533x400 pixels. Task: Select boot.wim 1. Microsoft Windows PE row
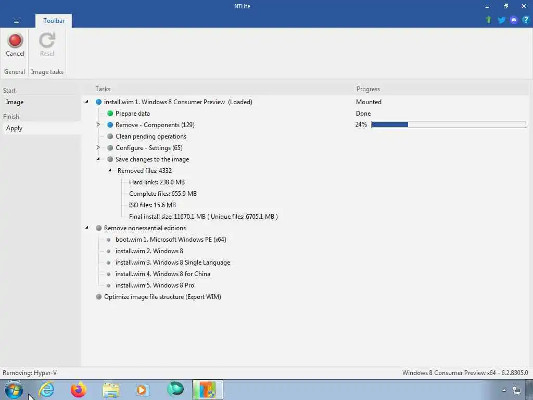pos(171,240)
